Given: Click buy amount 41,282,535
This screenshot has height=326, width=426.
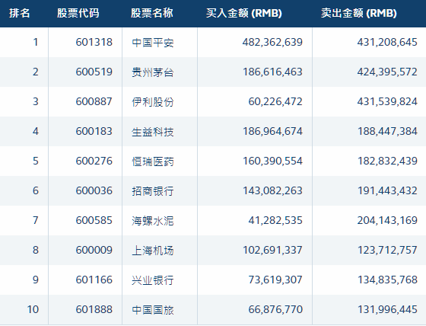Looking at the screenshot, I should tap(275, 220).
